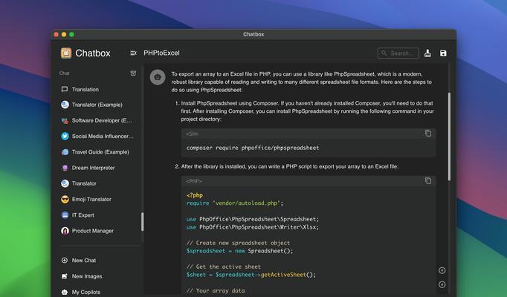This screenshot has width=507, height=297.
Task: Select the Software Developer chat session
Action: pyautogui.click(x=101, y=120)
